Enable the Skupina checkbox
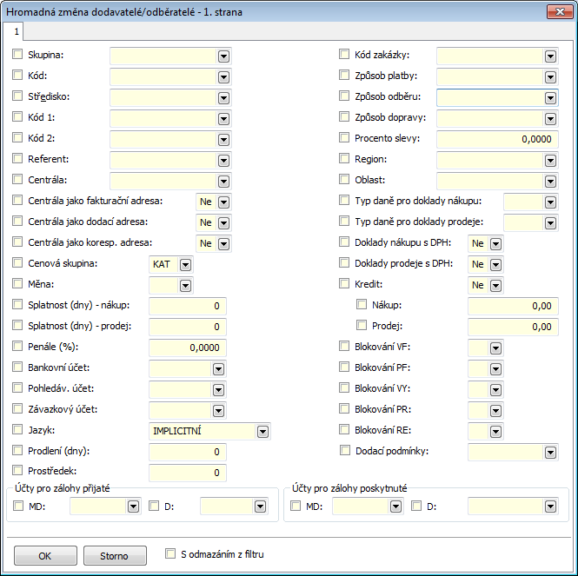The height and width of the screenshot is (576, 578). pos(18,55)
